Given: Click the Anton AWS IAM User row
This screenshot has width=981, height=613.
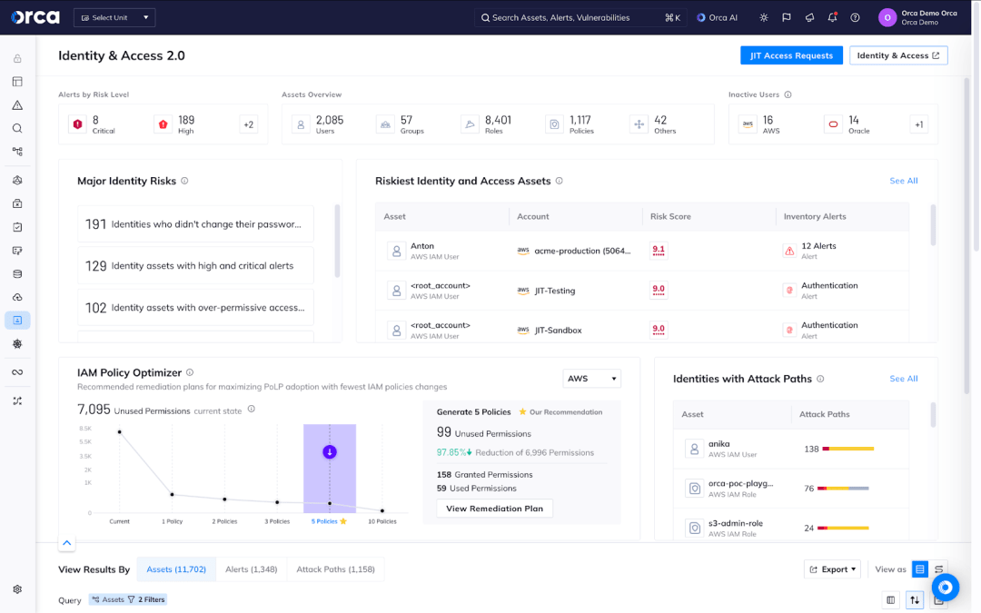Looking at the screenshot, I should click(x=642, y=251).
